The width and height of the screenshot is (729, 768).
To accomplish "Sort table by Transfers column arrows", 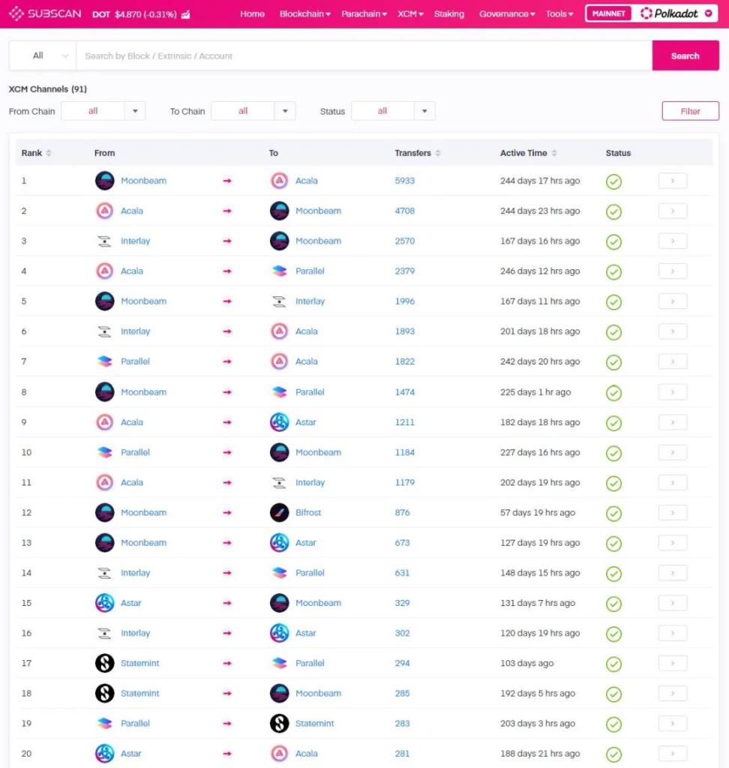I will tap(438, 153).
